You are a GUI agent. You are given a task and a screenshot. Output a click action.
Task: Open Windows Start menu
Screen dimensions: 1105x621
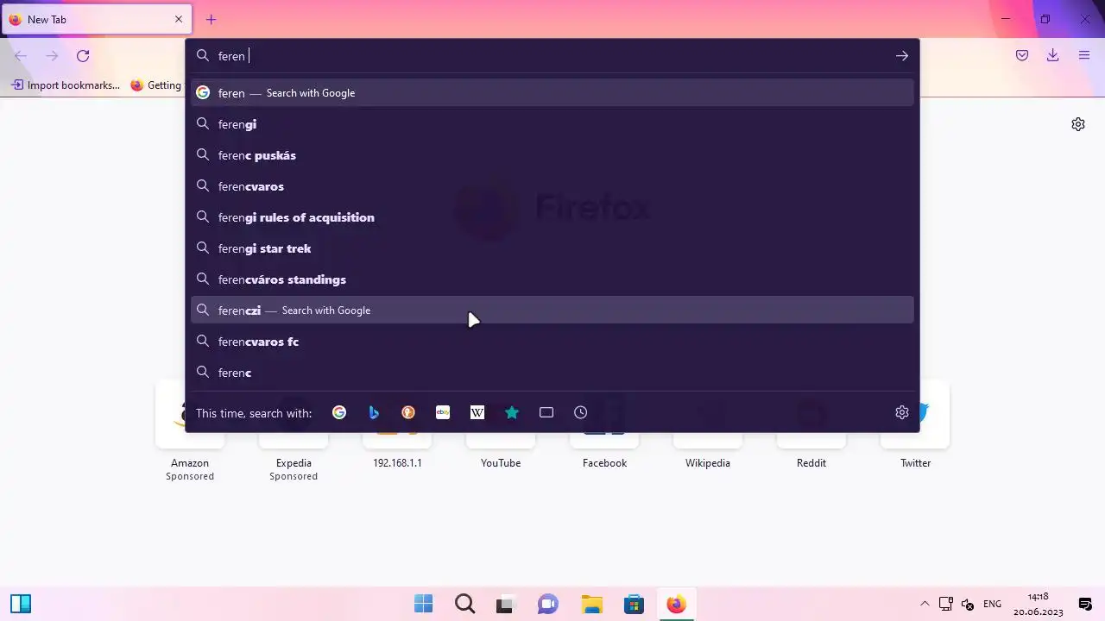(x=423, y=604)
